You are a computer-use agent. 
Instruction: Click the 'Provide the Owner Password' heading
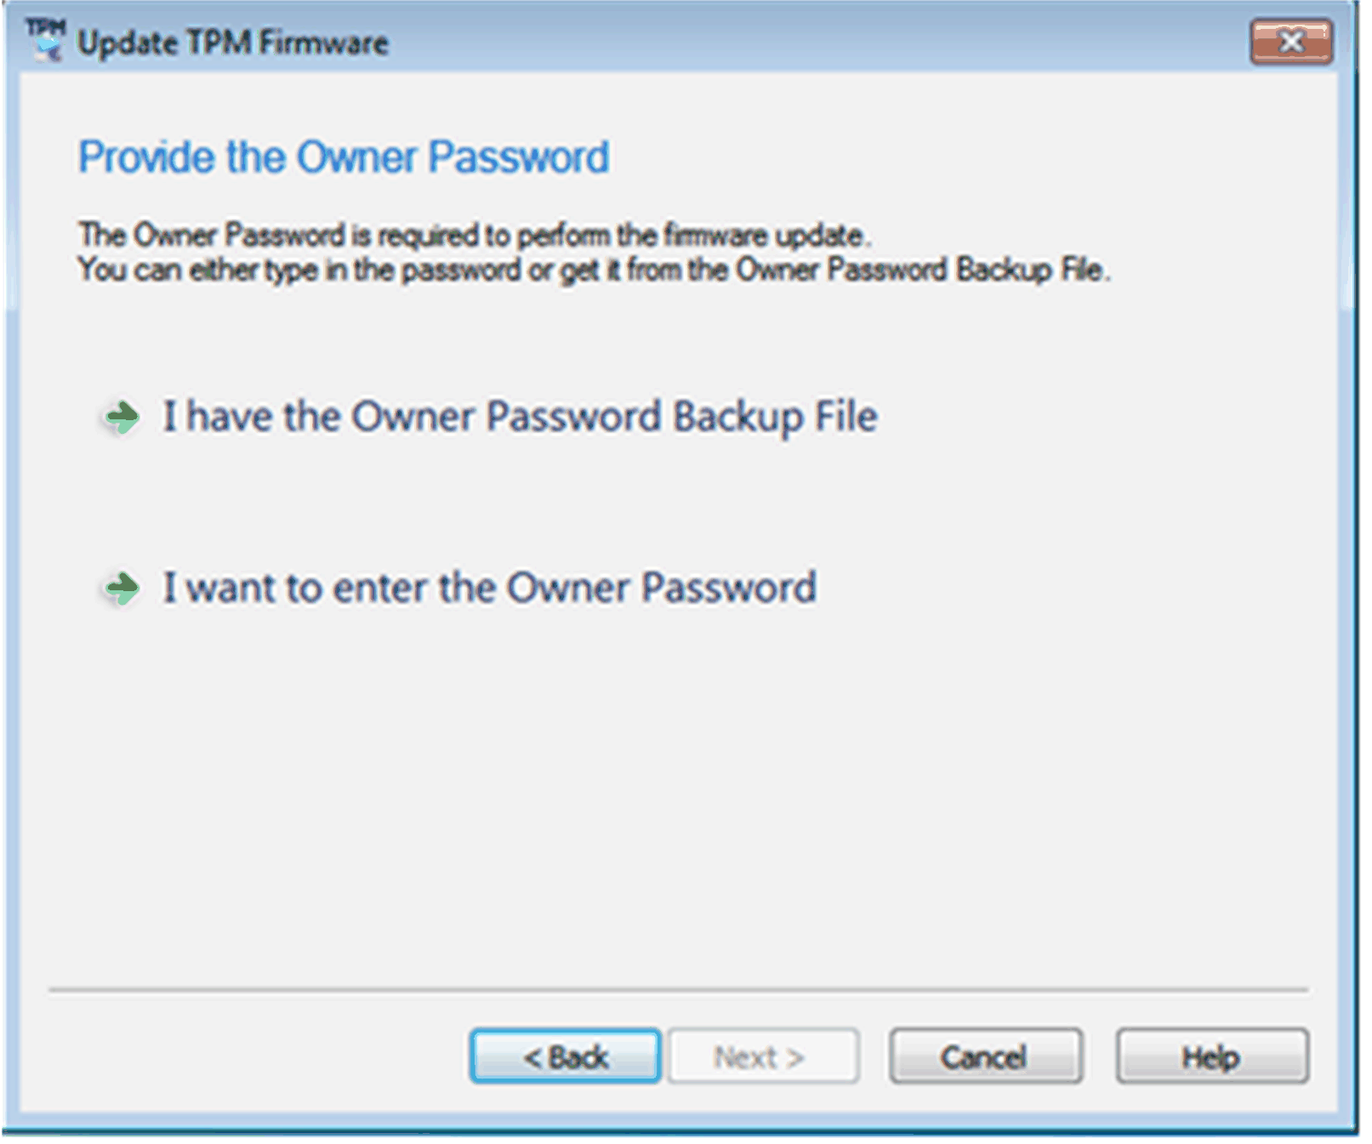344,157
